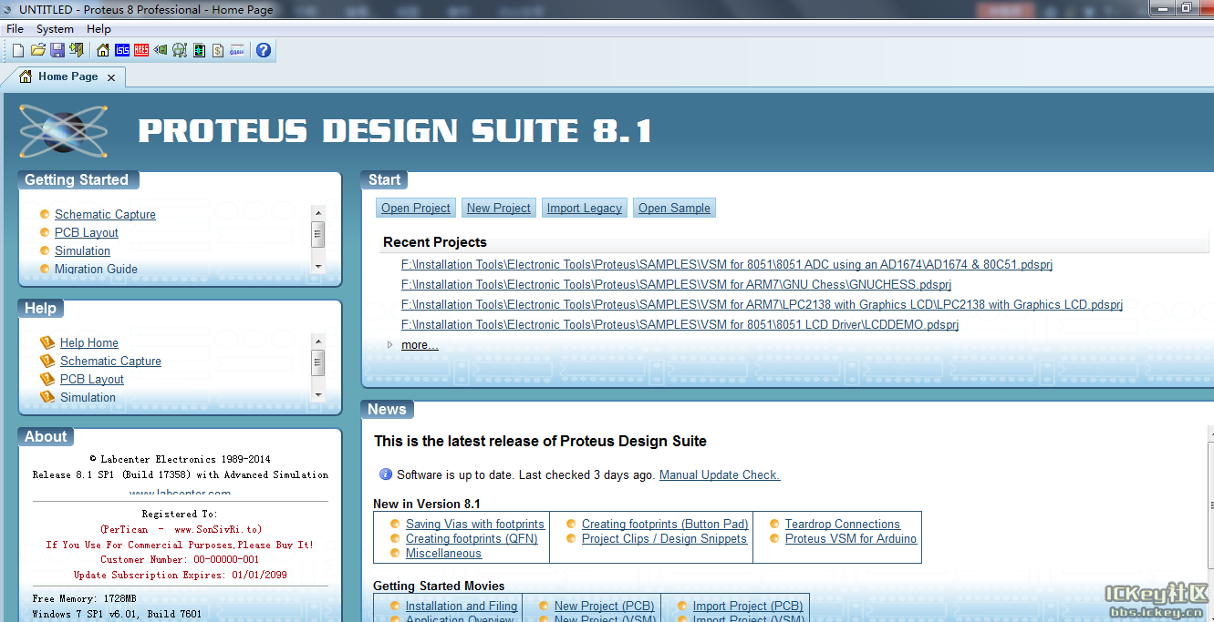The height and width of the screenshot is (622, 1214).
Task: Click the Help Home book icon
Action: (x=47, y=343)
